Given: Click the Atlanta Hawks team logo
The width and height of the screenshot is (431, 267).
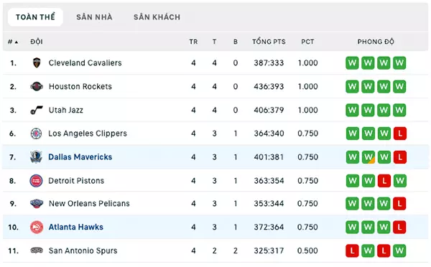Looking at the screenshot, I should pyautogui.click(x=37, y=228).
